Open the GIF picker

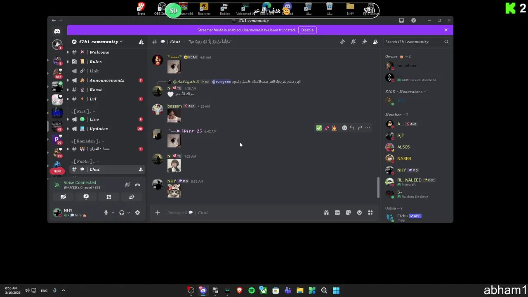pos(337,212)
